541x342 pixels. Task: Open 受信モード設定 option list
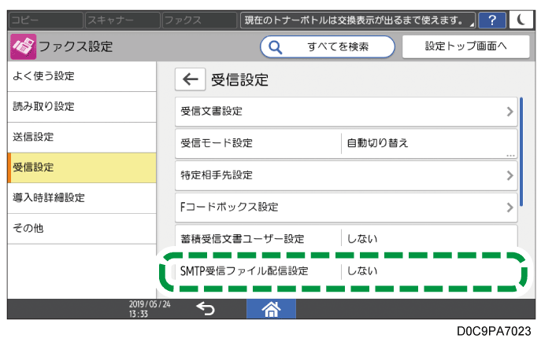(x=346, y=144)
